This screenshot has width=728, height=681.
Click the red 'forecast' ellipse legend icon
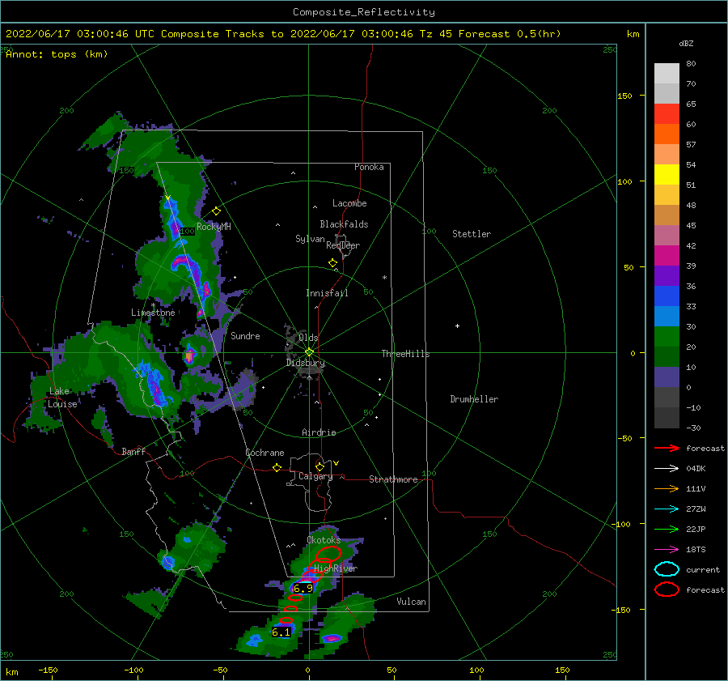click(667, 589)
